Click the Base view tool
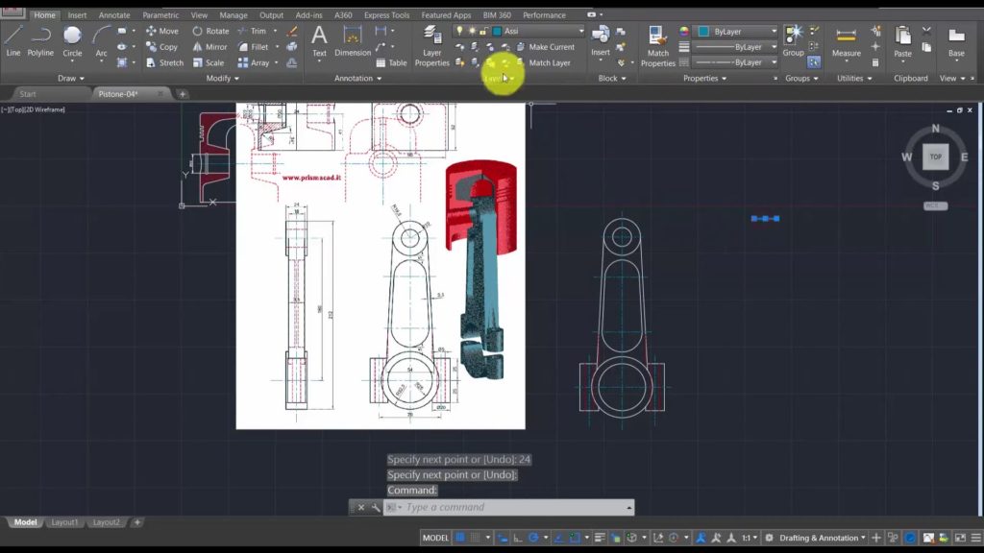 click(x=956, y=41)
